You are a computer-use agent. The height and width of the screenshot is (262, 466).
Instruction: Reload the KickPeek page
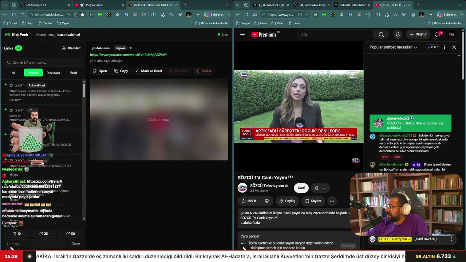tap(14, 15)
